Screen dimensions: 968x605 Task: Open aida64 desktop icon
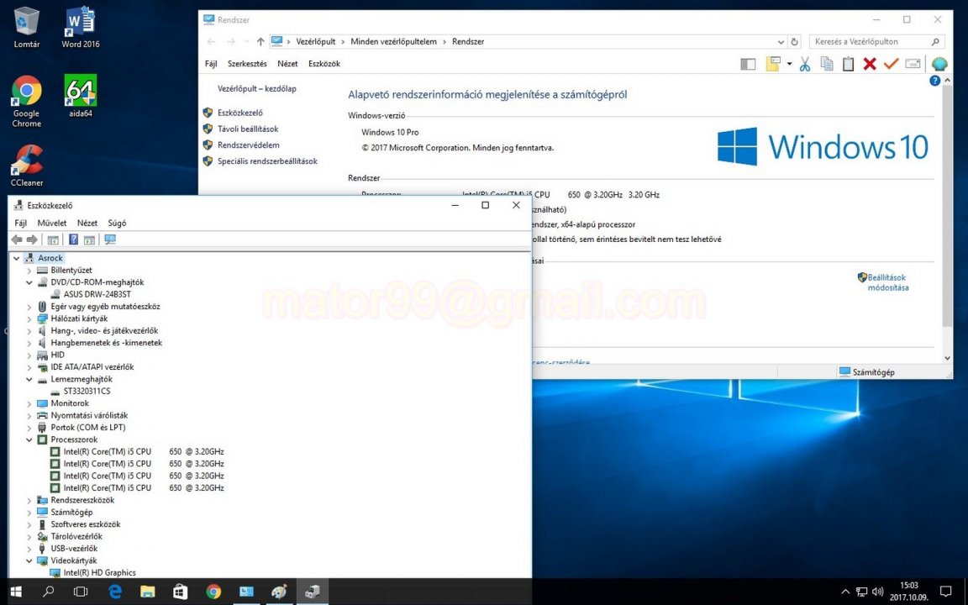(81, 97)
